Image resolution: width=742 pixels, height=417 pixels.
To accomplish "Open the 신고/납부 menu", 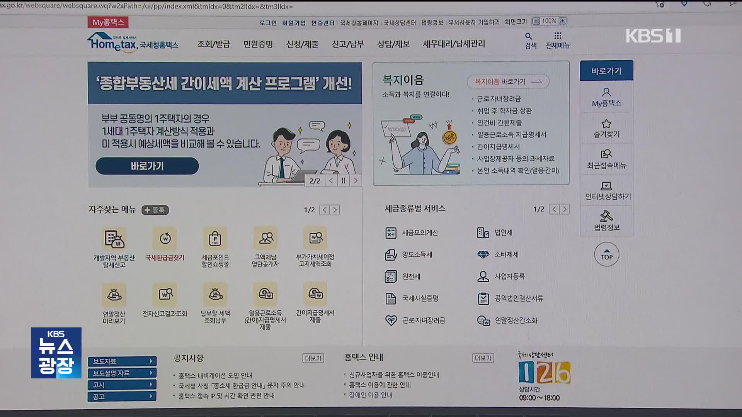I will click(x=348, y=44).
